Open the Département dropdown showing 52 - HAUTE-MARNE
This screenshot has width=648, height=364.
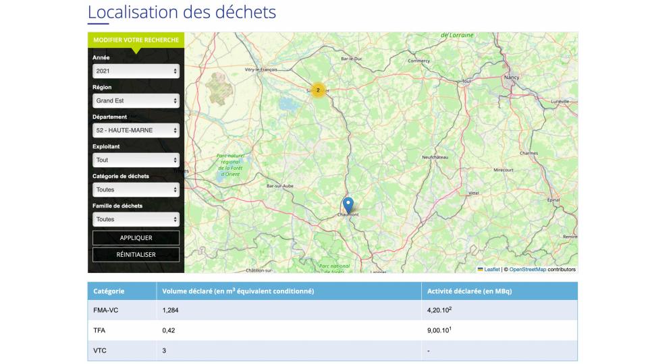pos(136,130)
